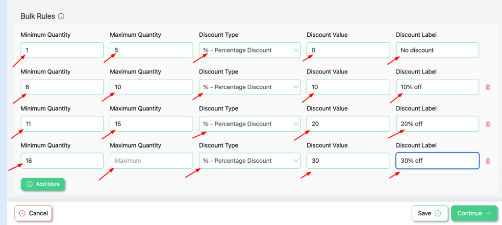This screenshot has height=225, width=502.
Task: Delete the 10% off bulk rule row
Action: (488, 87)
